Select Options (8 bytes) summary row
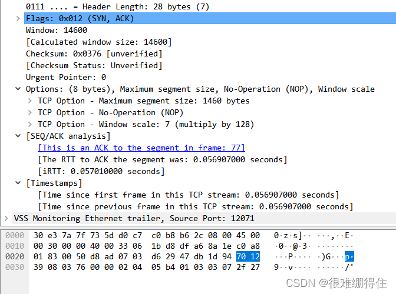Image resolution: width=396 pixels, height=294 pixels. click(x=200, y=89)
